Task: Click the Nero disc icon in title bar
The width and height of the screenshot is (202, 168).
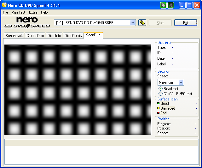Action: click(4, 5)
